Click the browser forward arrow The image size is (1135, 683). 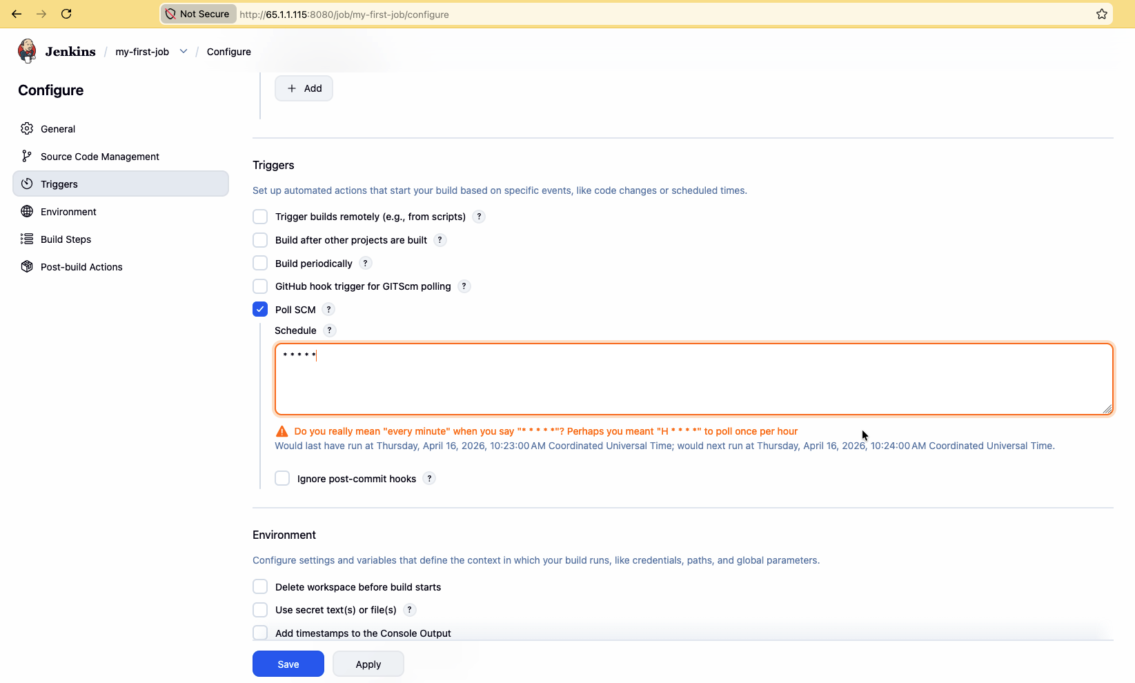41,14
